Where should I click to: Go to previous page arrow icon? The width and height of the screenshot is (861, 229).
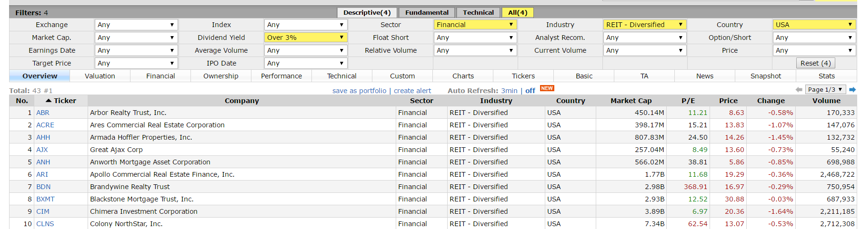[799, 89]
